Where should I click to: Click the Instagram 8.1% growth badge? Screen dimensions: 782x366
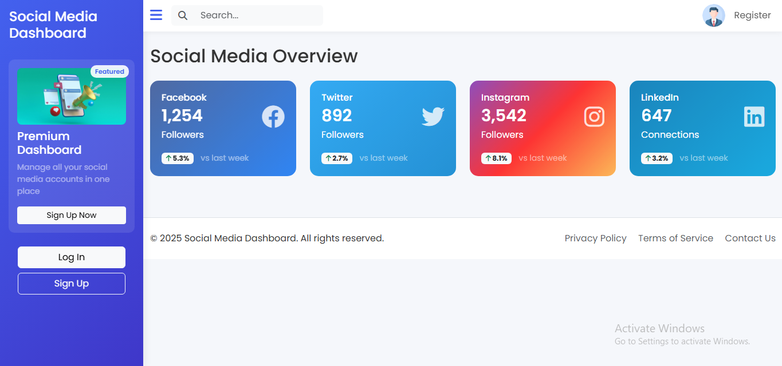pyautogui.click(x=496, y=158)
